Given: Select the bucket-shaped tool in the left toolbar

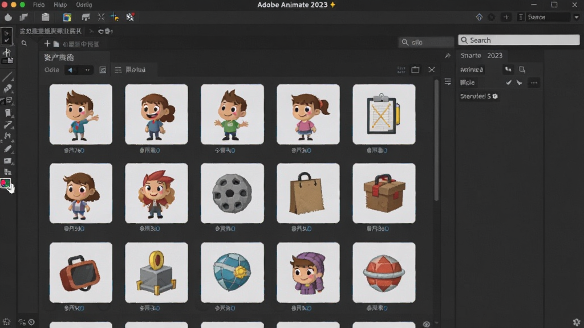Looking at the screenshot, I should coord(7,113).
